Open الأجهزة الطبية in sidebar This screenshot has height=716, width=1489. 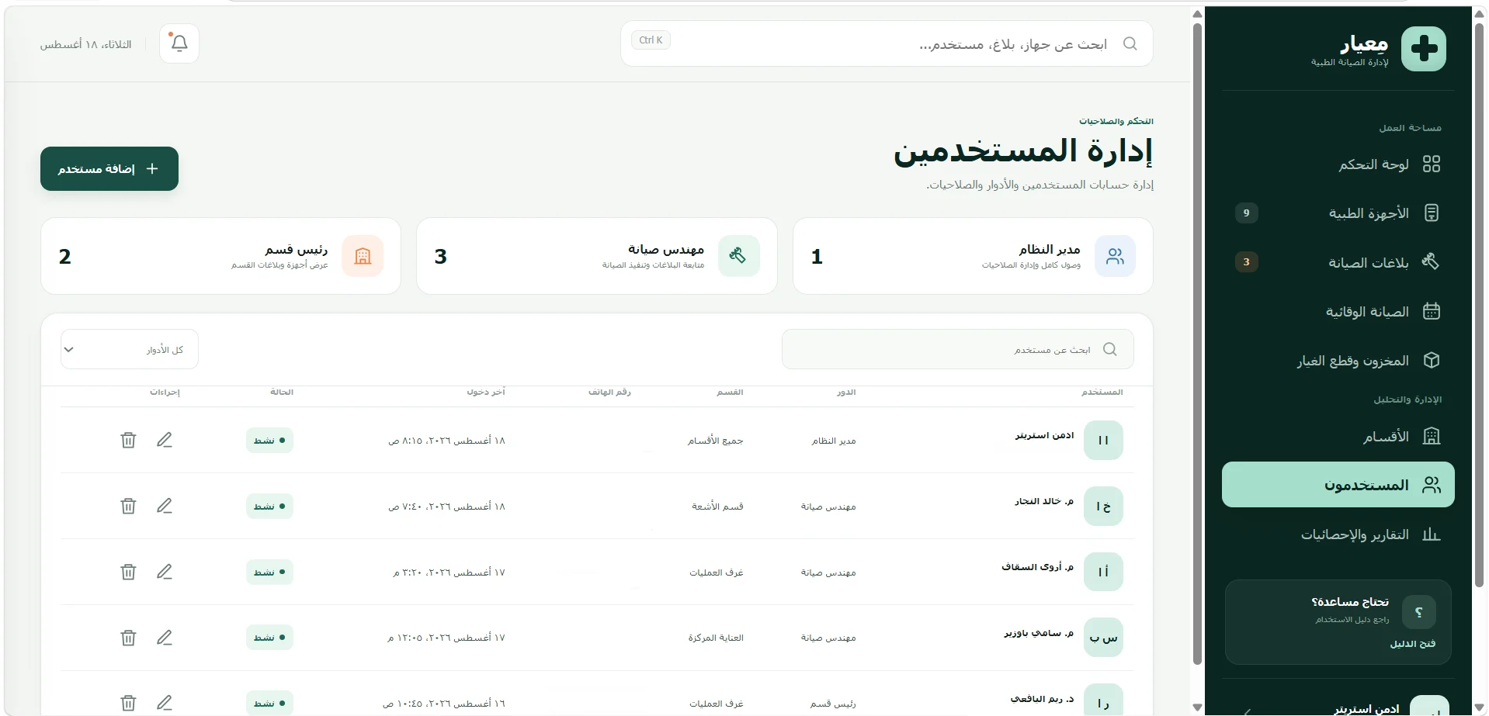[1338, 213]
